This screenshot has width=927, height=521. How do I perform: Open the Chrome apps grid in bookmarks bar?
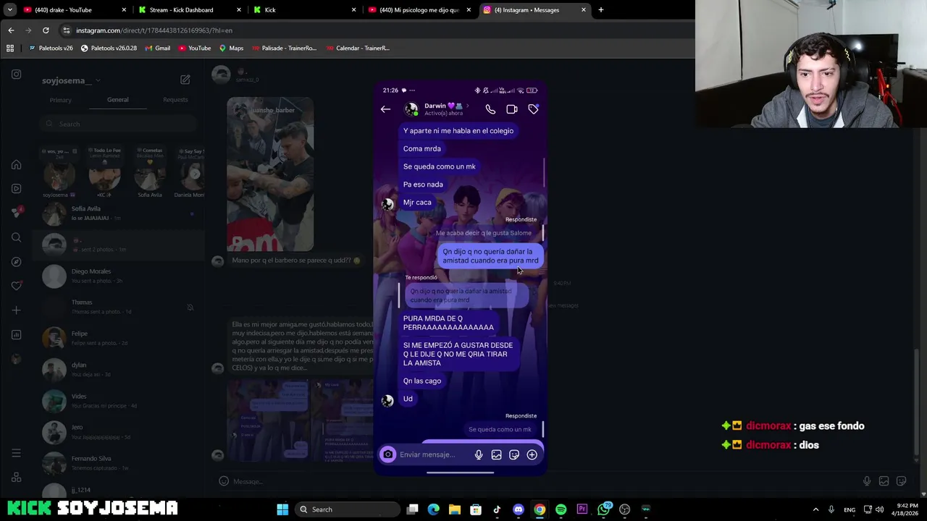click(10, 48)
